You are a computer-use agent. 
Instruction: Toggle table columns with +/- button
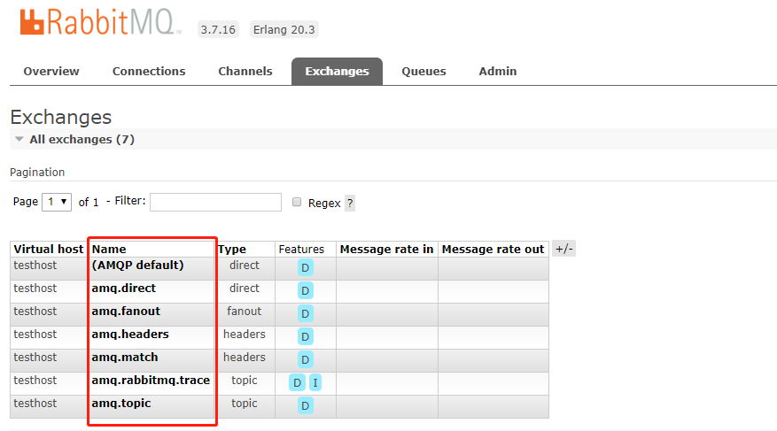(563, 249)
